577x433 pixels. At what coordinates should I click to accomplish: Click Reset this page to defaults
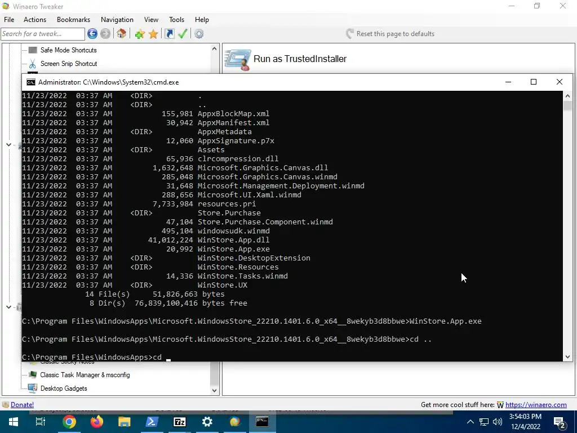[x=390, y=34]
